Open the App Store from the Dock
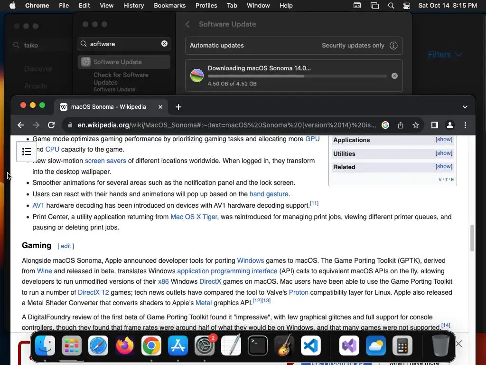This screenshot has width=486, height=365. 178,346
